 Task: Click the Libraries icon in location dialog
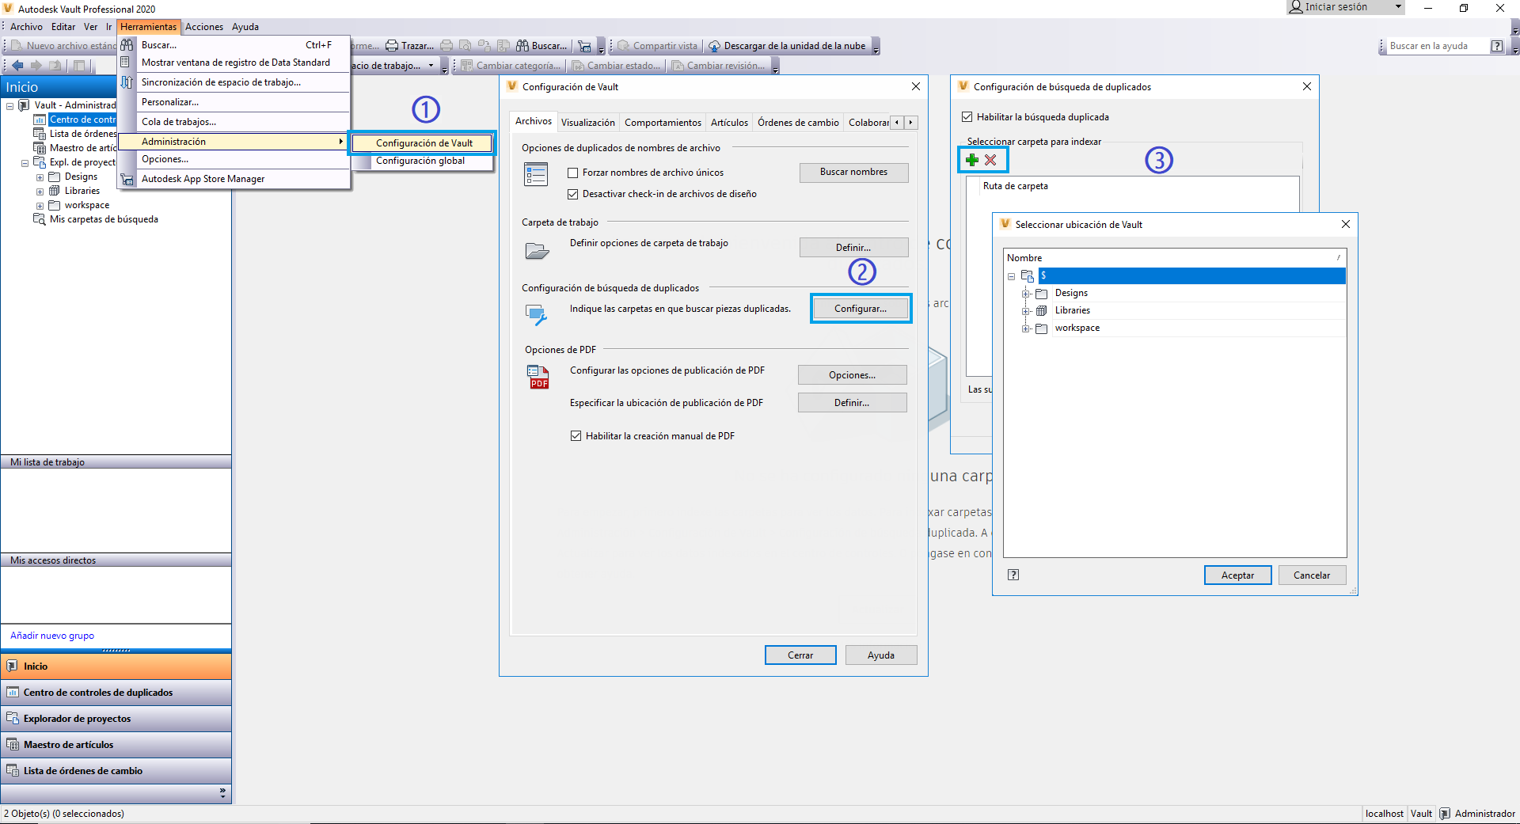tap(1042, 310)
